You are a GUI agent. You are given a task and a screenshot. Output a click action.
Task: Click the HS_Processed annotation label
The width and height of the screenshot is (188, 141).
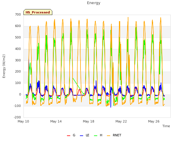click(38, 12)
